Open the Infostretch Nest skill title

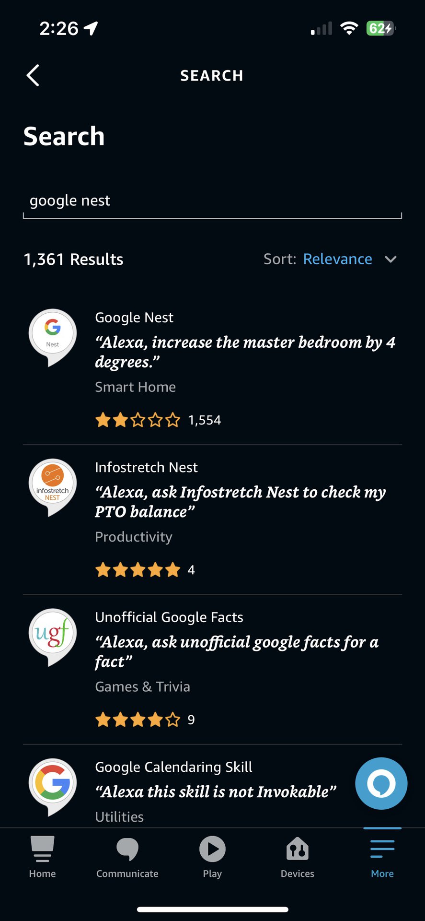pos(146,467)
